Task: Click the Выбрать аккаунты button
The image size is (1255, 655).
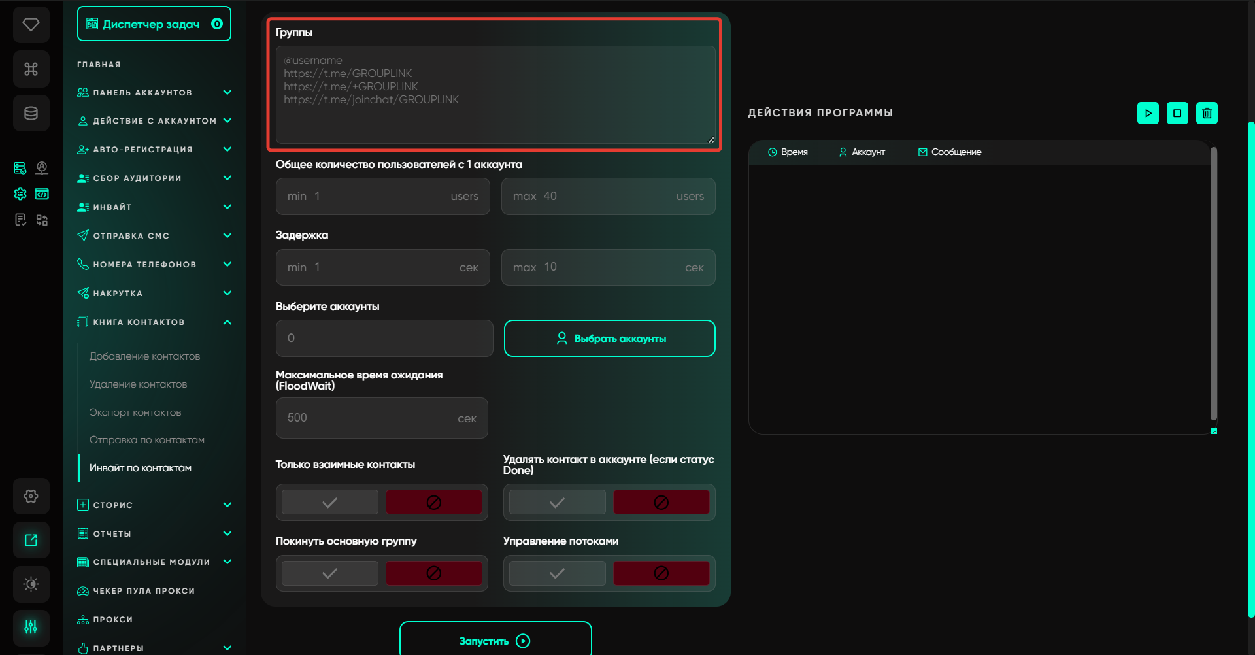Action: [x=609, y=339]
